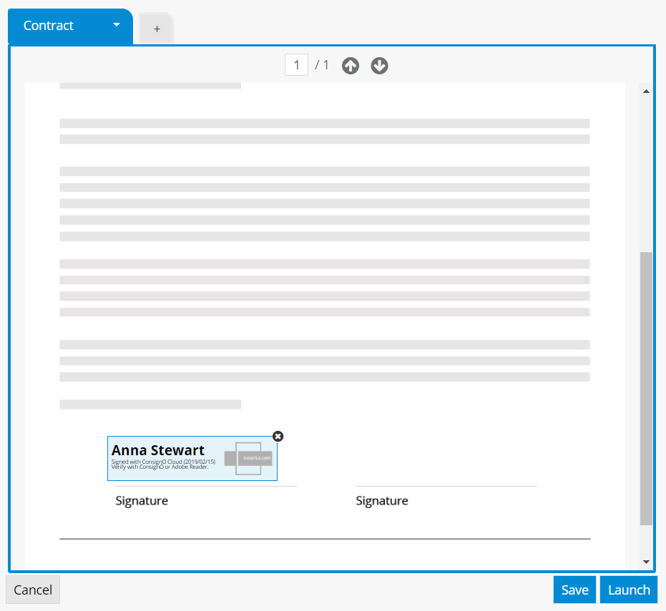The width and height of the screenshot is (666, 611).
Task: Add a new document tab with plus
Action: tap(157, 29)
